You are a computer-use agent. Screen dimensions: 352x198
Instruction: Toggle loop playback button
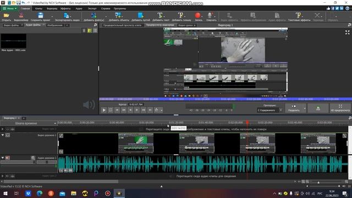[x=111, y=110]
